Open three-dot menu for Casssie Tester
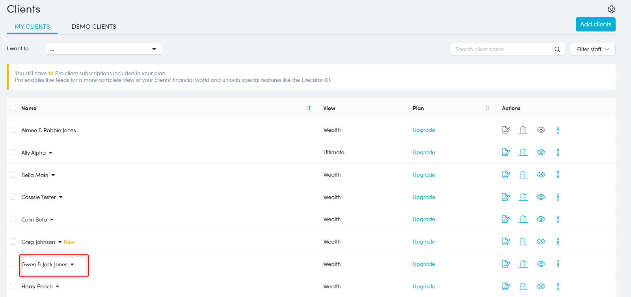 tap(558, 197)
